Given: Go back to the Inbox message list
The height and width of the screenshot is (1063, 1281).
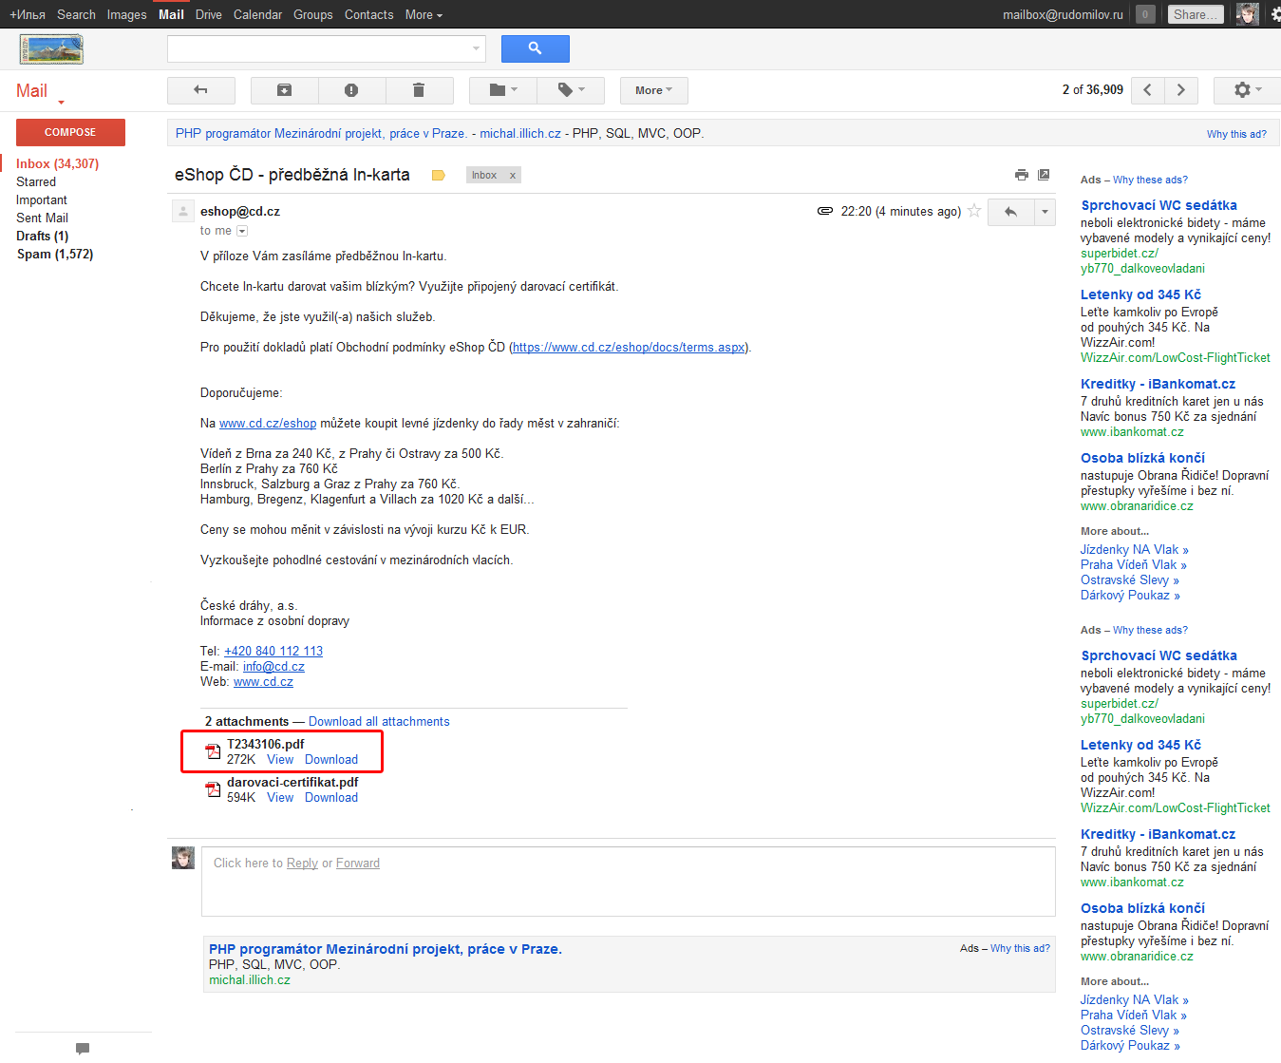Looking at the screenshot, I should (200, 90).
